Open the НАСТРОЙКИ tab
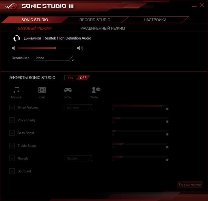Screen dimensions: 208x201 point(155,20)
